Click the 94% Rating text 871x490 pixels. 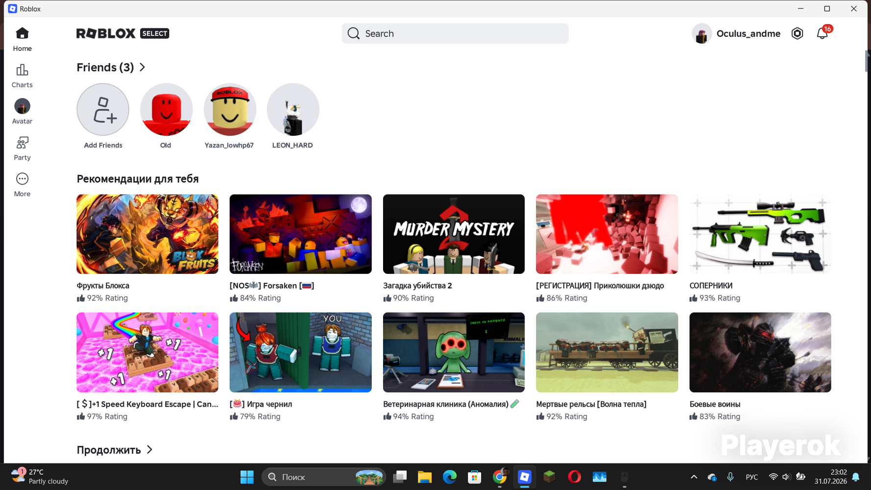click(413, 416)
